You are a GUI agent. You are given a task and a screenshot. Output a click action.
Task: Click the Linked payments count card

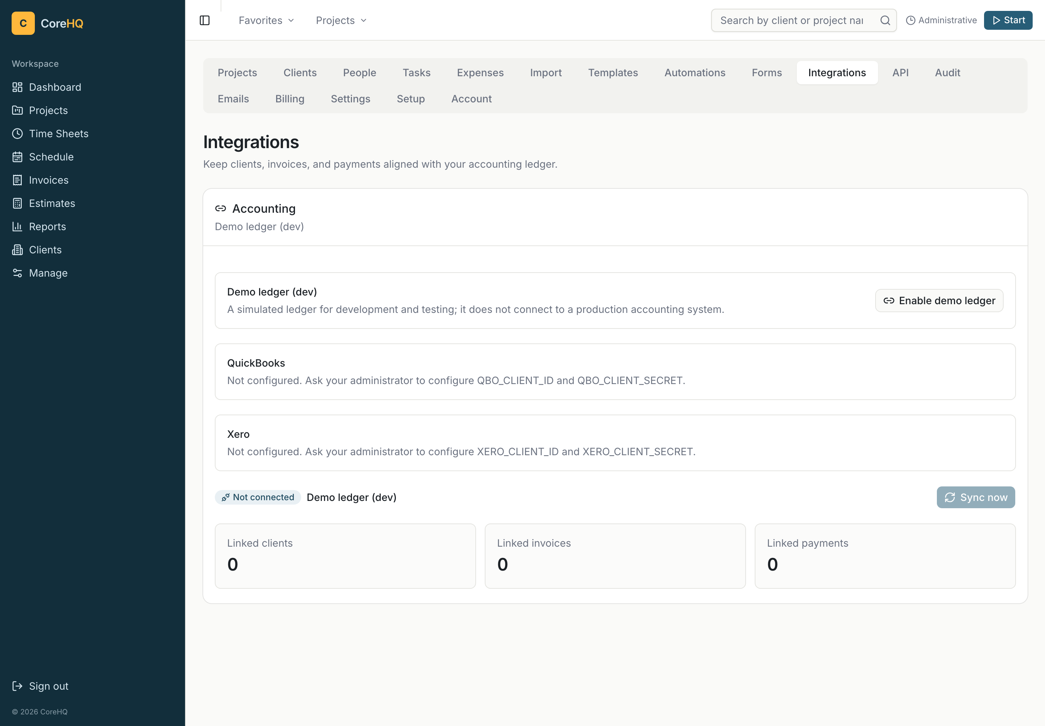[885, 556]
